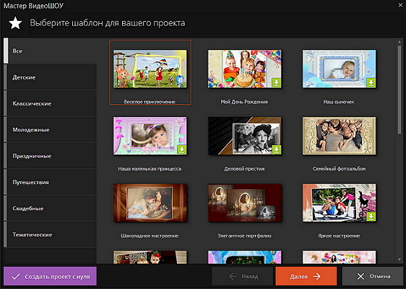This screenshot has height=289, width=406.
Task: Click the vertical scrollbar of templates
Action: [x=399, y=90]
